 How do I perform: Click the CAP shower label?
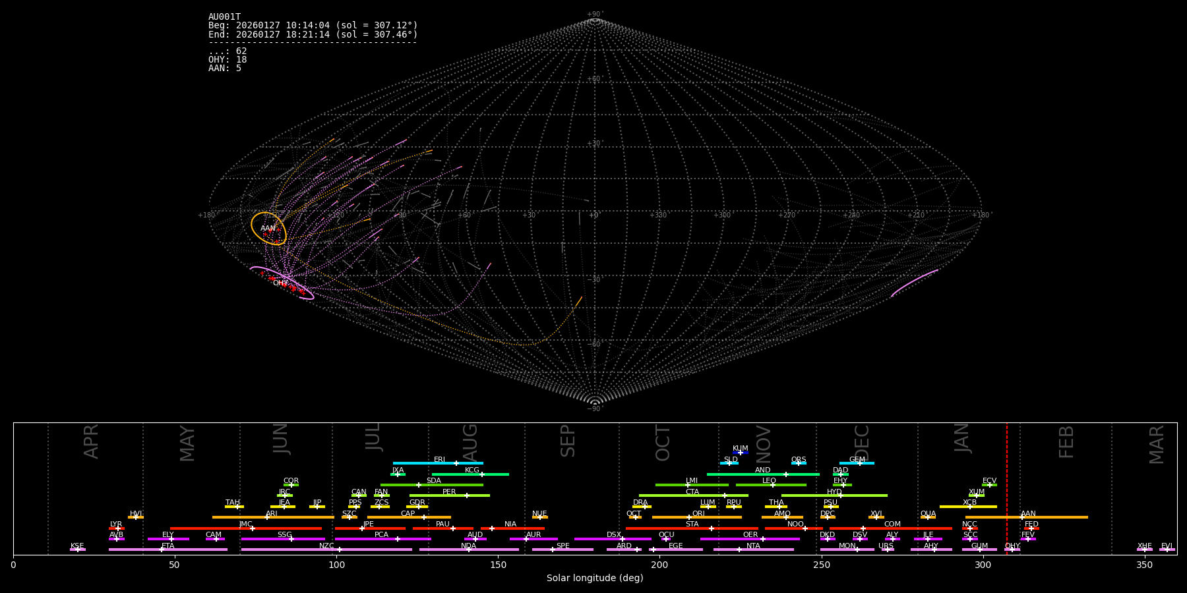click(408, 514)
